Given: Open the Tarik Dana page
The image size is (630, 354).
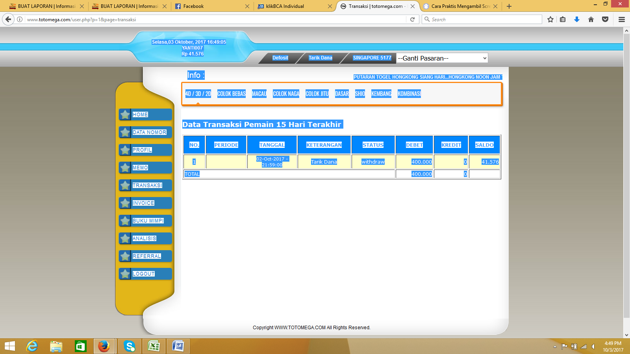Looking at the screenshot, I should click(x=320, y=58).
